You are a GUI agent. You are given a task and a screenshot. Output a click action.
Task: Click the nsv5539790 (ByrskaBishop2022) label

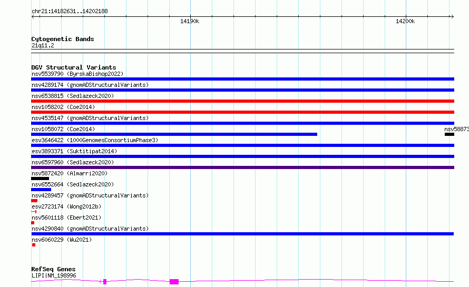coord(77,74)
